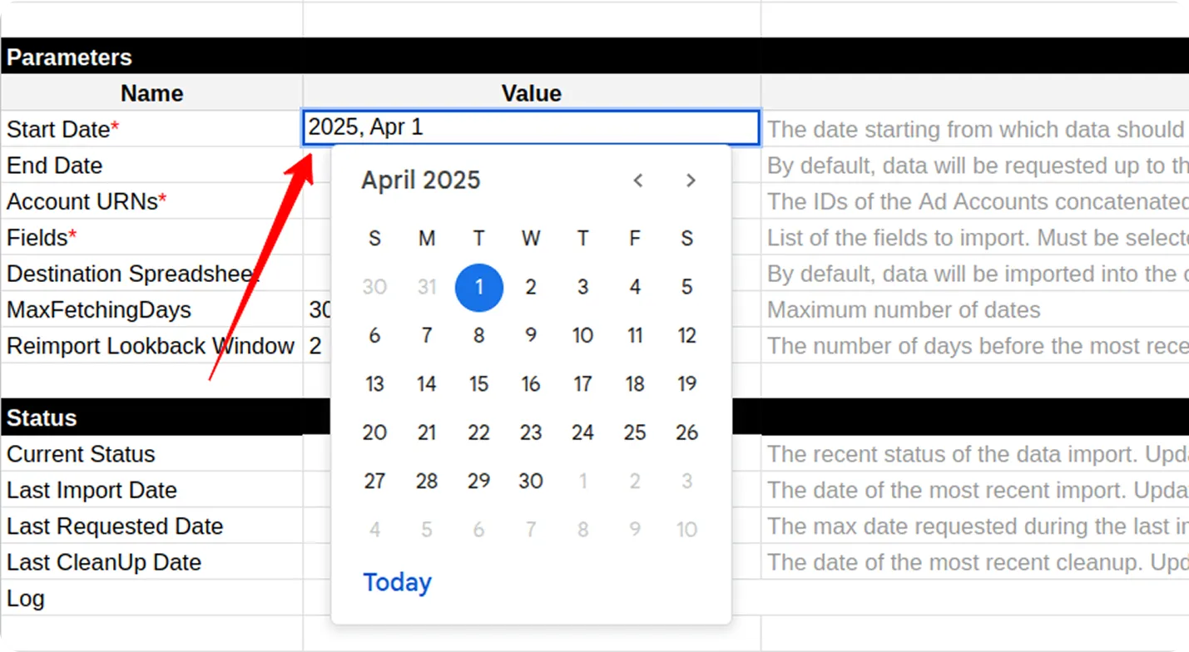
Task: Select April 12 in the date picker
Action: click(x=686, y=335)
